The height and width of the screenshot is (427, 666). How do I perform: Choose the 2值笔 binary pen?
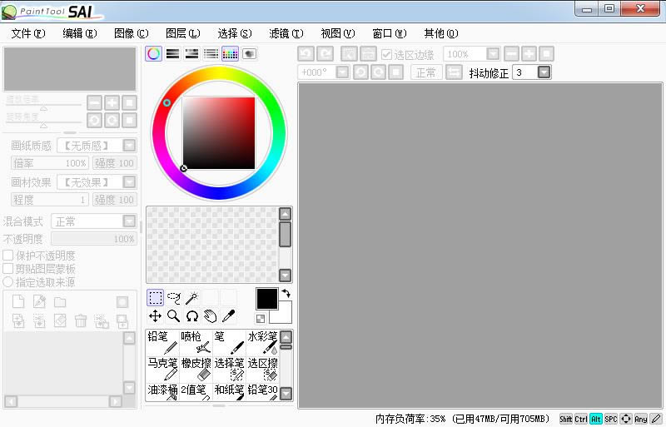pyautogui.click(x=196, y=391)
